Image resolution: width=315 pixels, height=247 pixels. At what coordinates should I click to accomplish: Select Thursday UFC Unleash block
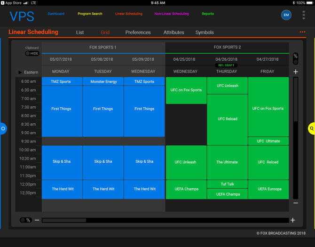click(x=227, y=86)
